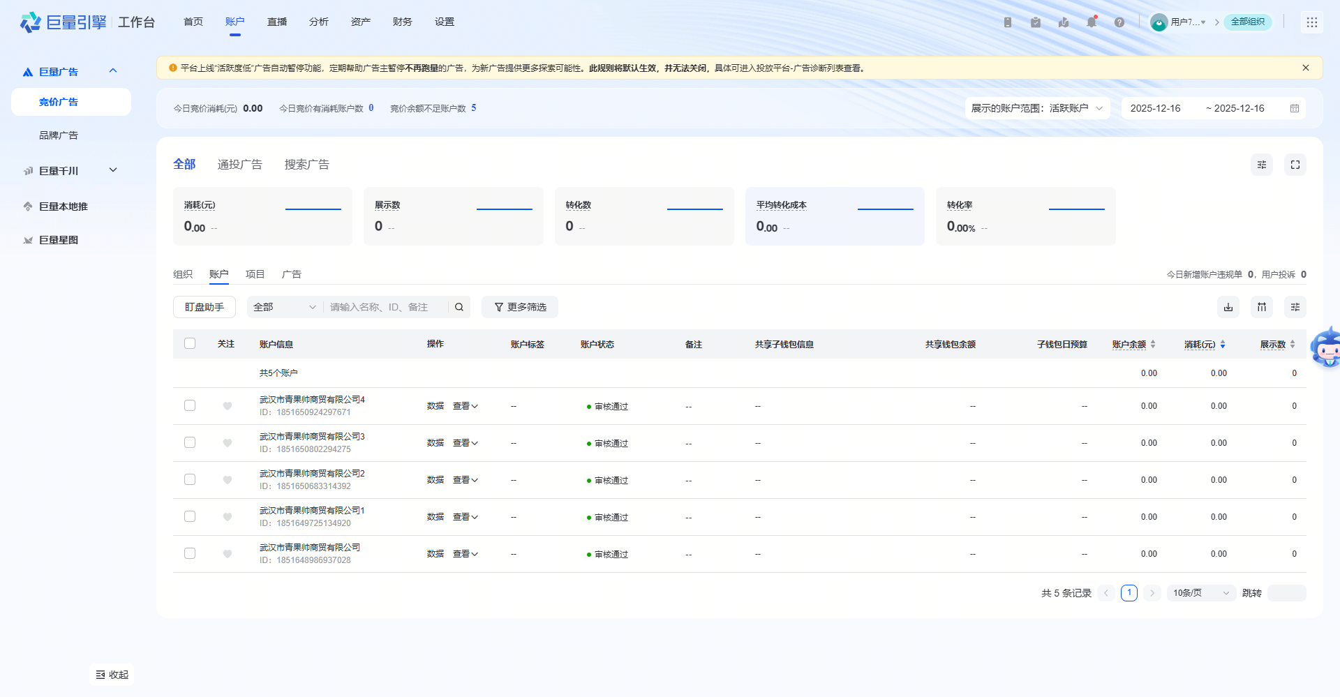Expand the 10条/页 page size dropdown
Viewport: 1340px width, 697px height.
click(1200, 593)
